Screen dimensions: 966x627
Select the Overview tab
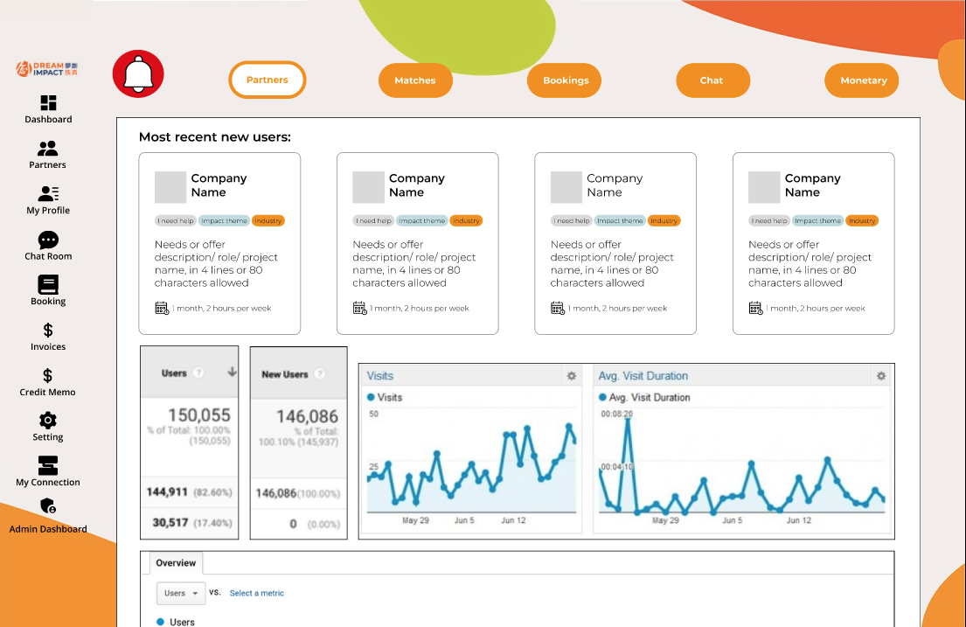[176, 563]
